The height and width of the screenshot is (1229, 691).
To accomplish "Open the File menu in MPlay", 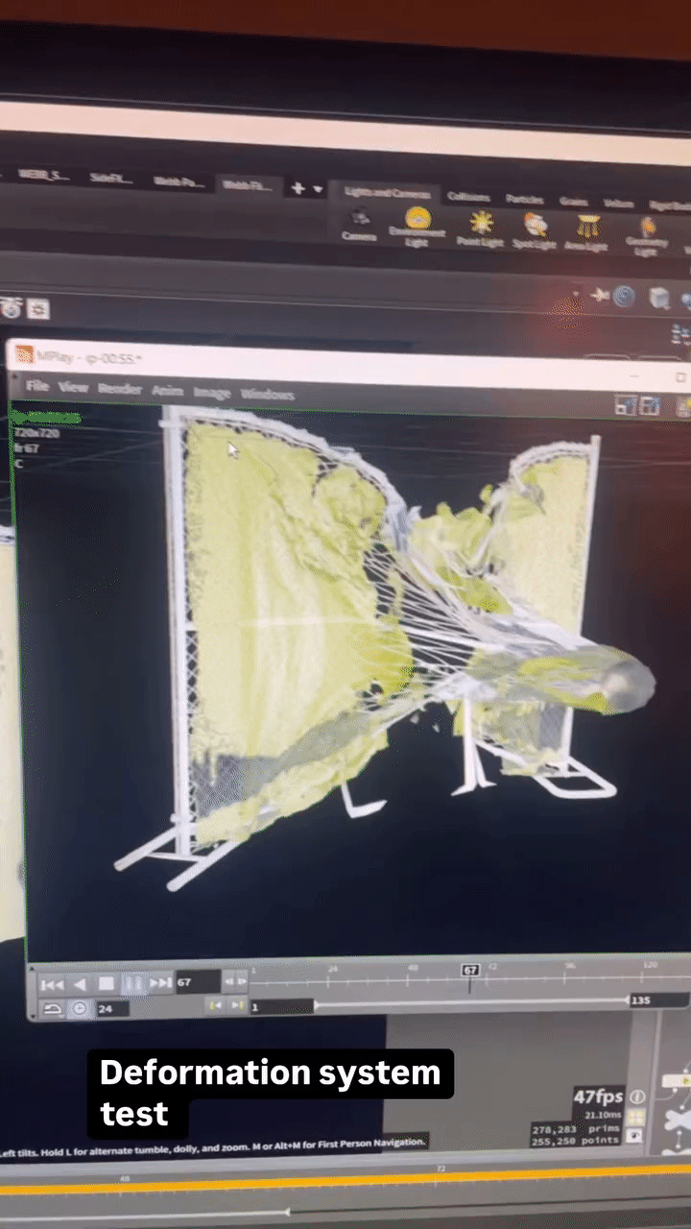I will pyautogui.click(x=37, y=386).
